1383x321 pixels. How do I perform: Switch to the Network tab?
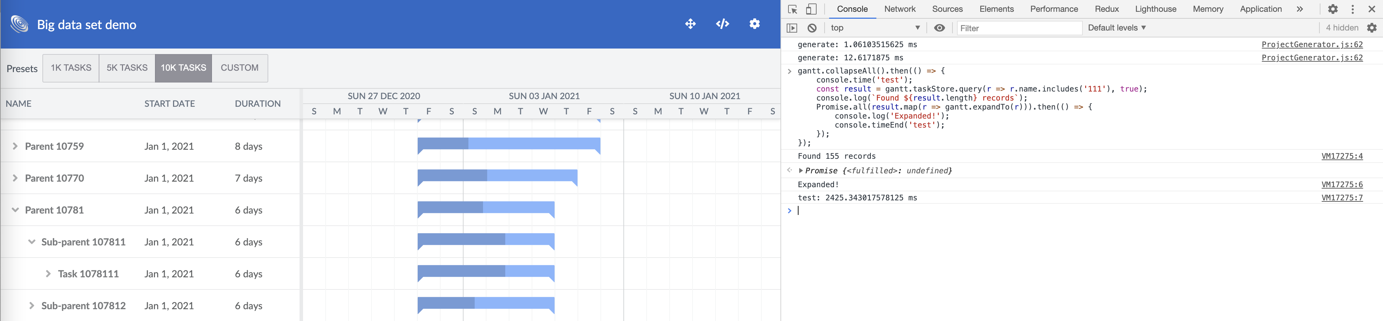900,9
